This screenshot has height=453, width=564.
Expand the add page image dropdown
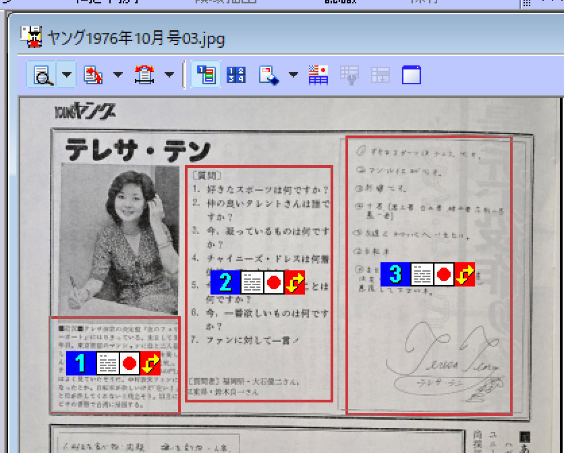(x=117, y=75)
